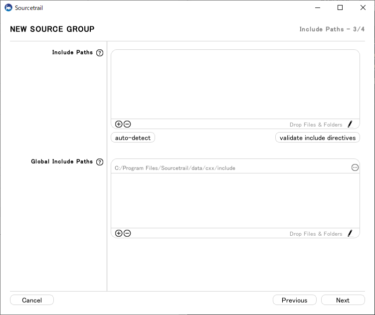Screen dimensions: 375x315
Task: Click the Sourcetrail logo in title bar
Action: click(x=8, y=7)
